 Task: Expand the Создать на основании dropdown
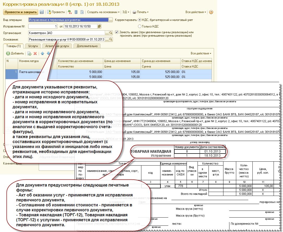pos(103,12)
